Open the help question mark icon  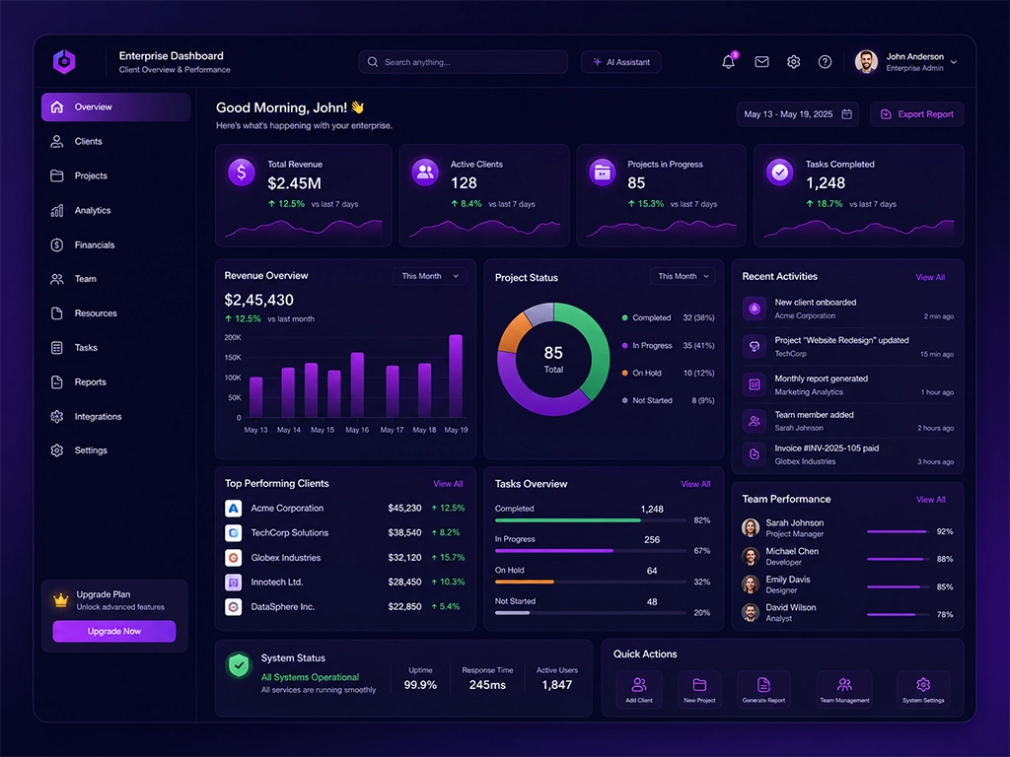825,62
